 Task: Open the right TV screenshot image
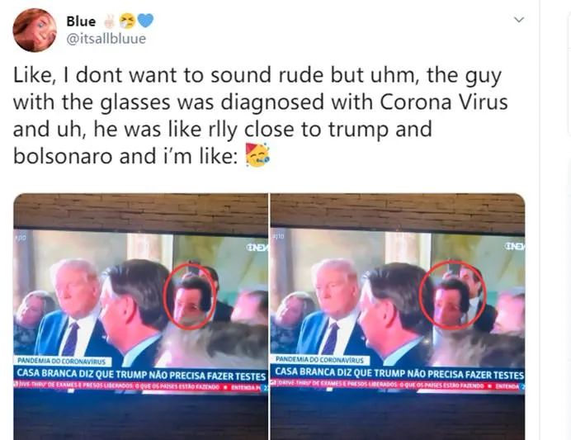(398, 316)
